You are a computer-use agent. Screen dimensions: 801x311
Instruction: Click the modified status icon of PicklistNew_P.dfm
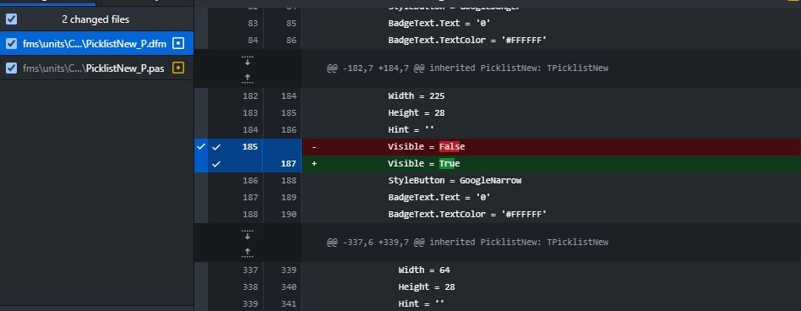click(x=177, y=43)
